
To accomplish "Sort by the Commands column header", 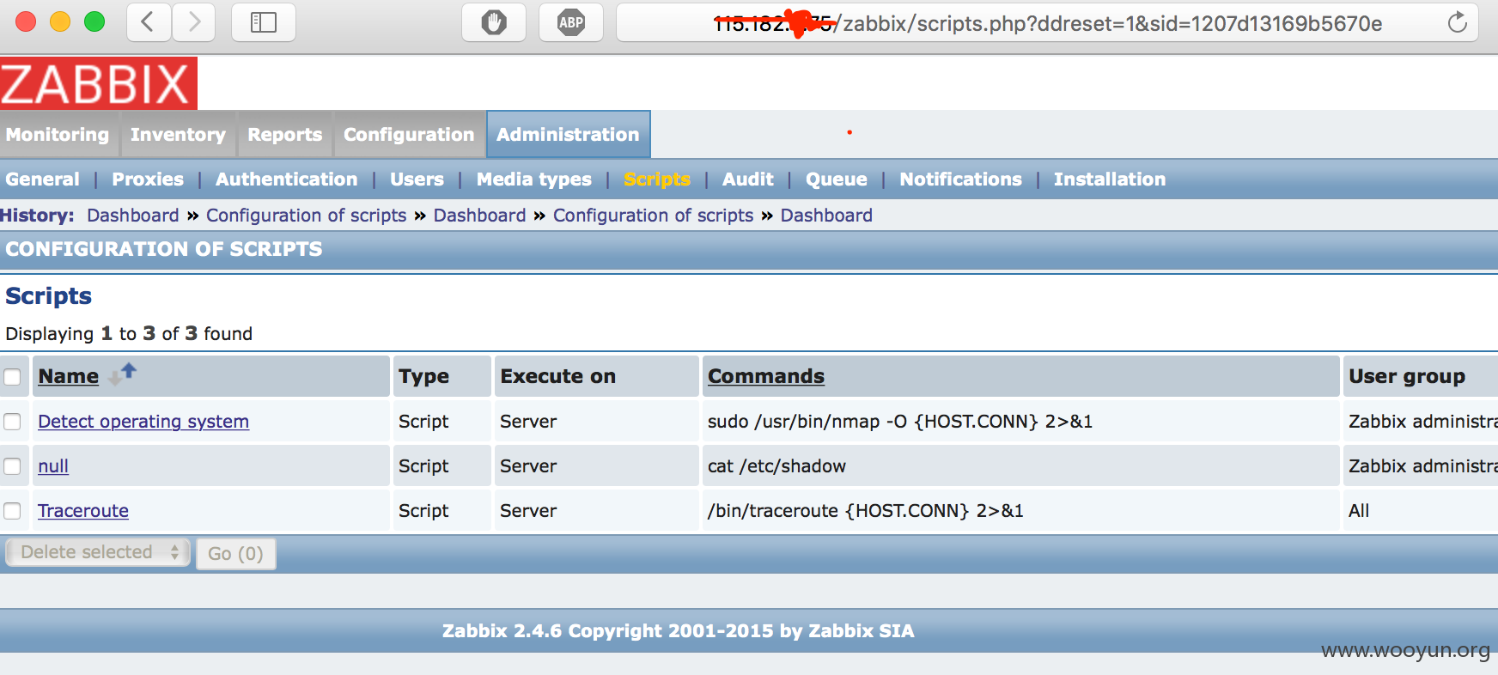I will [766, 376].
